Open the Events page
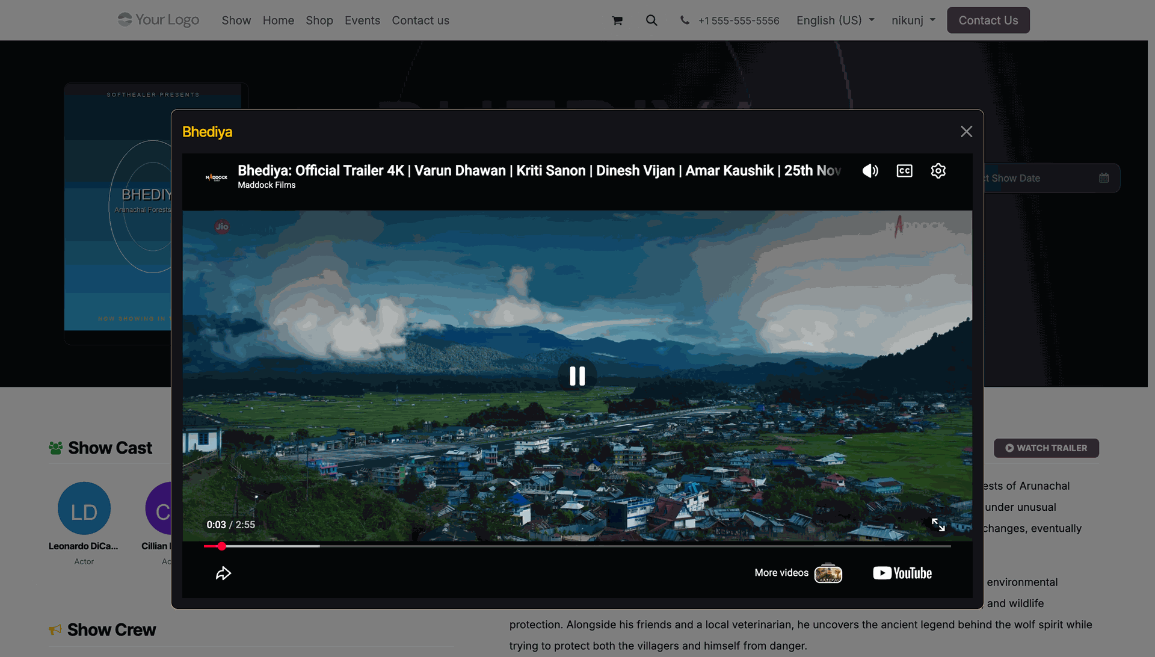The height and width of the screenshot is (657, 1155). tap(362, 20)
